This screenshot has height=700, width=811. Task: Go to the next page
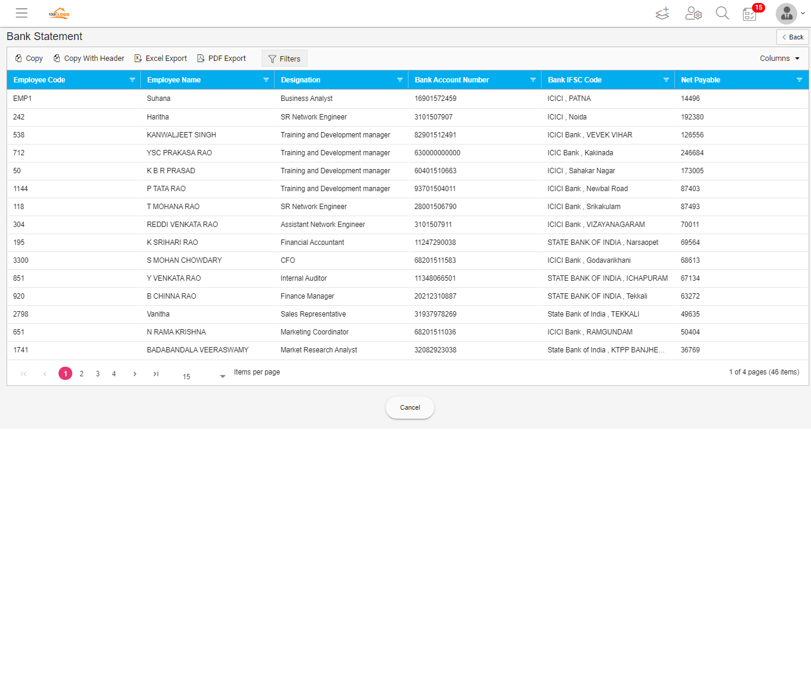135,374
